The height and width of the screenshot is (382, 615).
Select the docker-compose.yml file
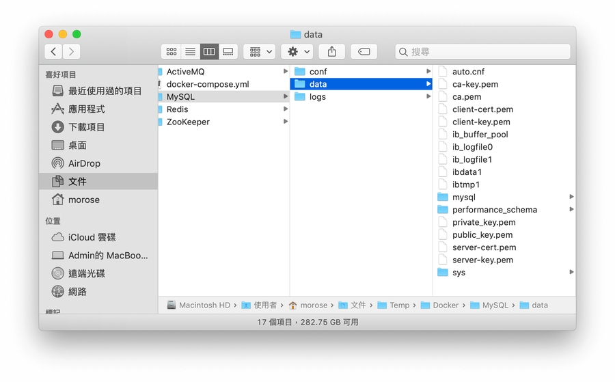tap(207, 84)
